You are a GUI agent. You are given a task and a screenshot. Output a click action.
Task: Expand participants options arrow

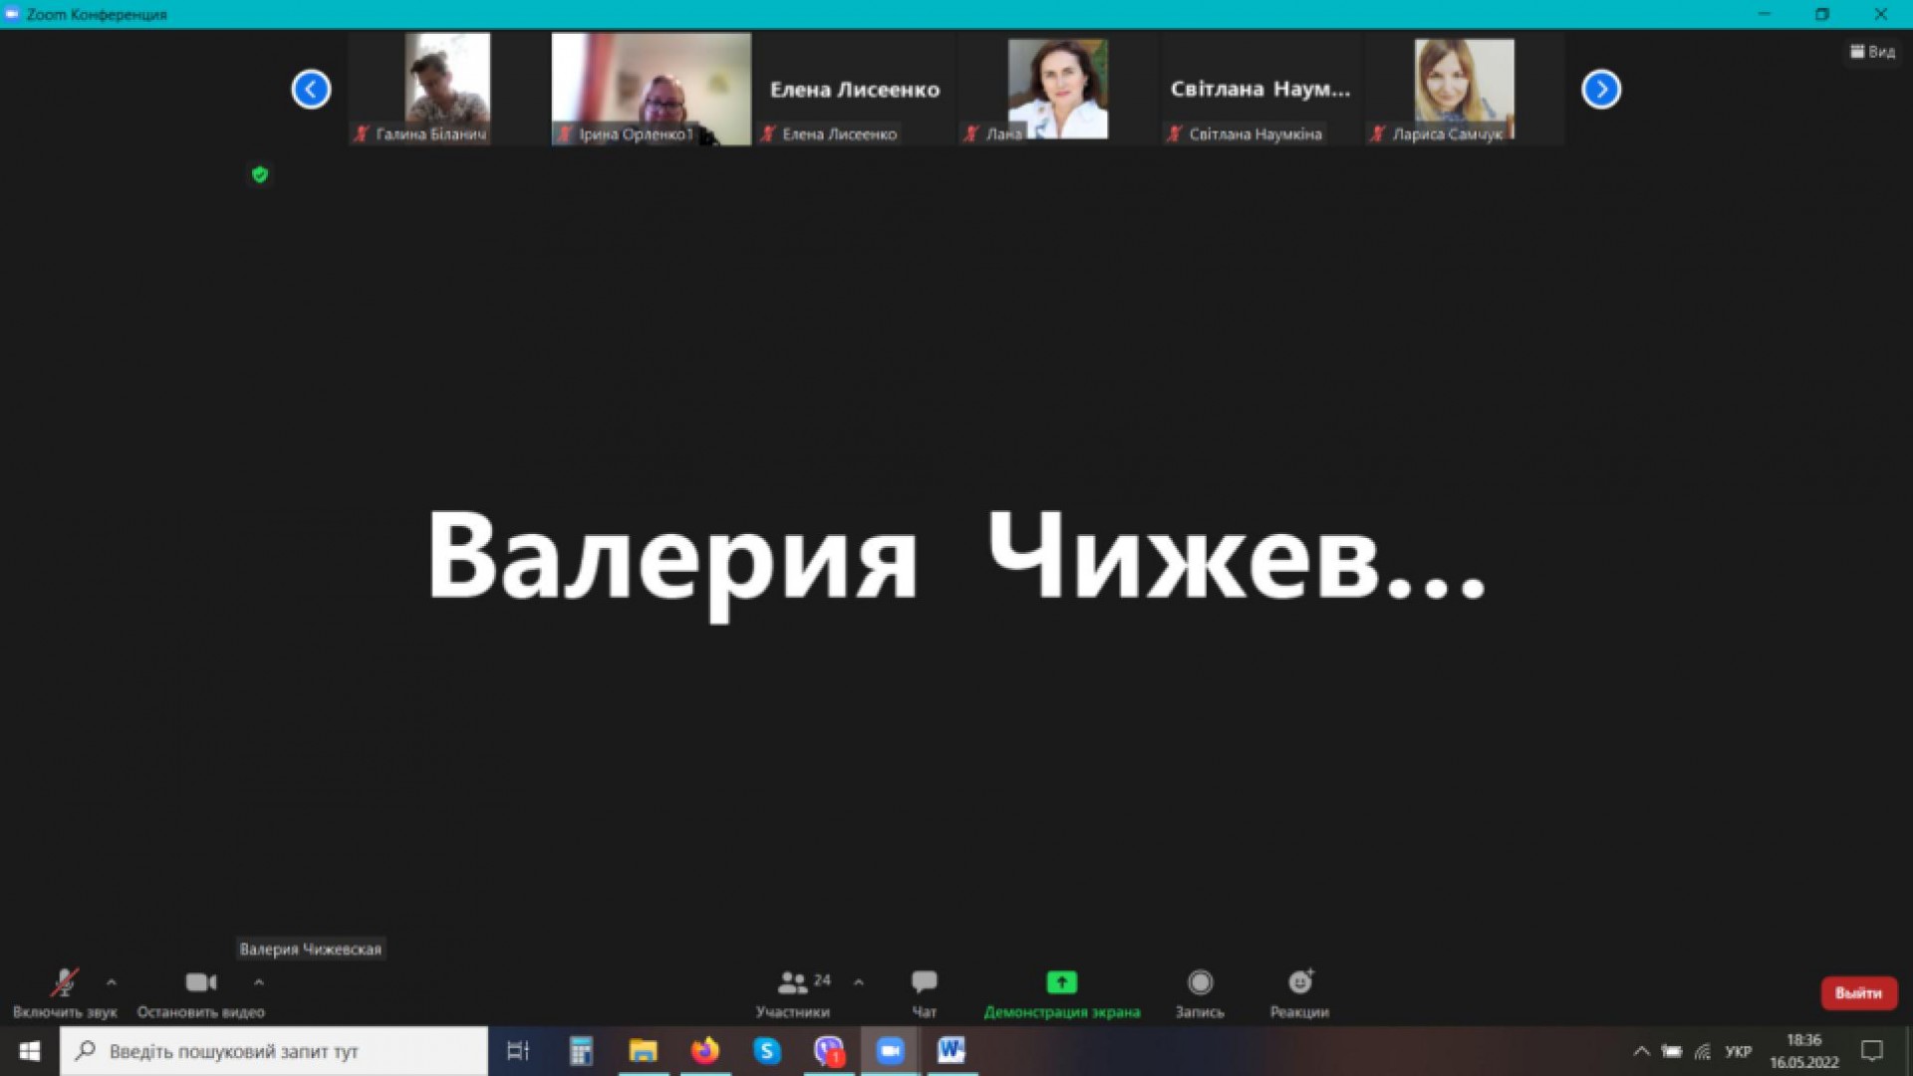point(859,982)
